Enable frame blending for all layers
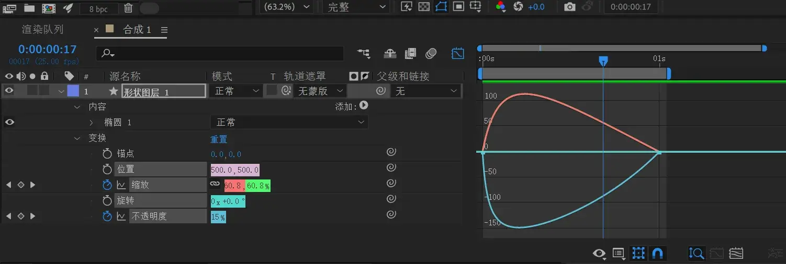This screenshot has width=786, height=264. [x=411, y=53]
